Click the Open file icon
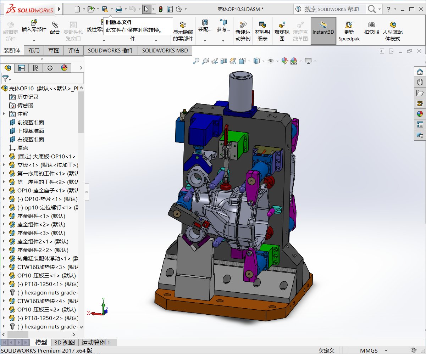 point(91,9)
